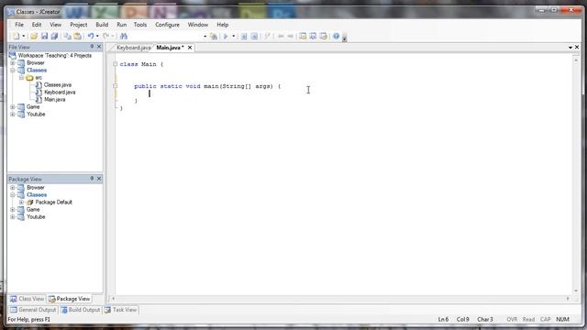The height and width of the screenshot is (330, 587).
Task: Open the Project menu
Action: tap(79, 25)
